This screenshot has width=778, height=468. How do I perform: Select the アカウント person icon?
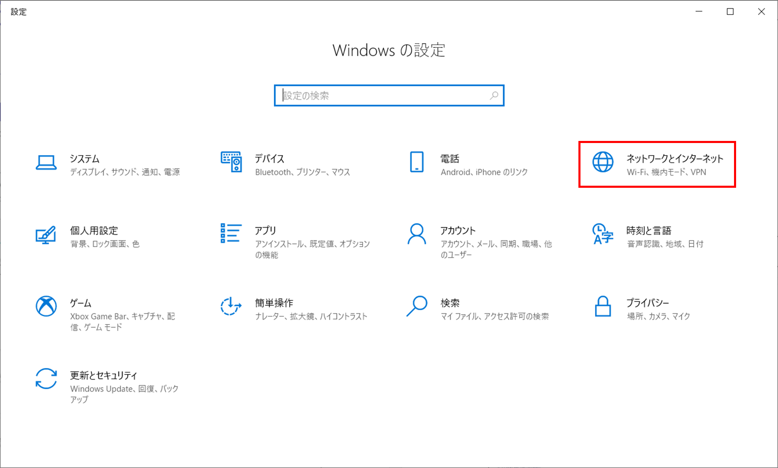click(417, 235)
